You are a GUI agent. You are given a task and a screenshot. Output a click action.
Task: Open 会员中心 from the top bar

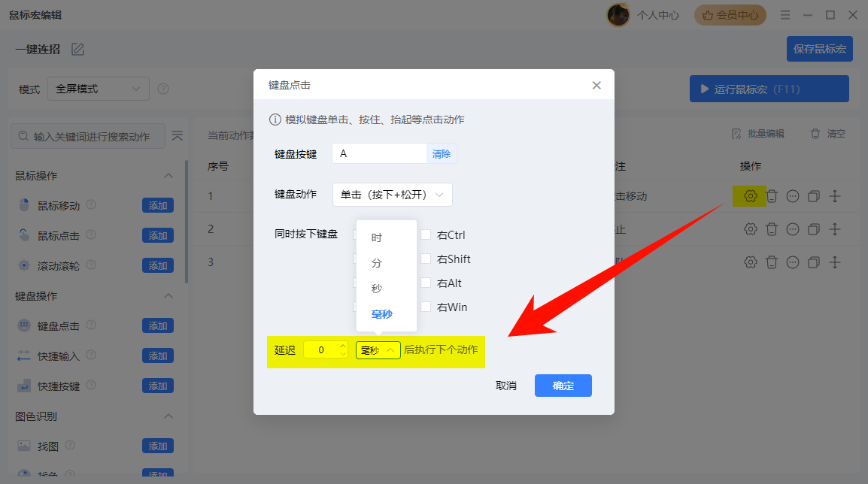(x=730, y=14)
